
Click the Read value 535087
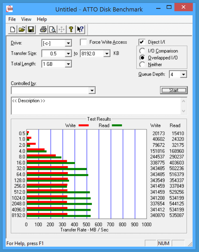177,215
